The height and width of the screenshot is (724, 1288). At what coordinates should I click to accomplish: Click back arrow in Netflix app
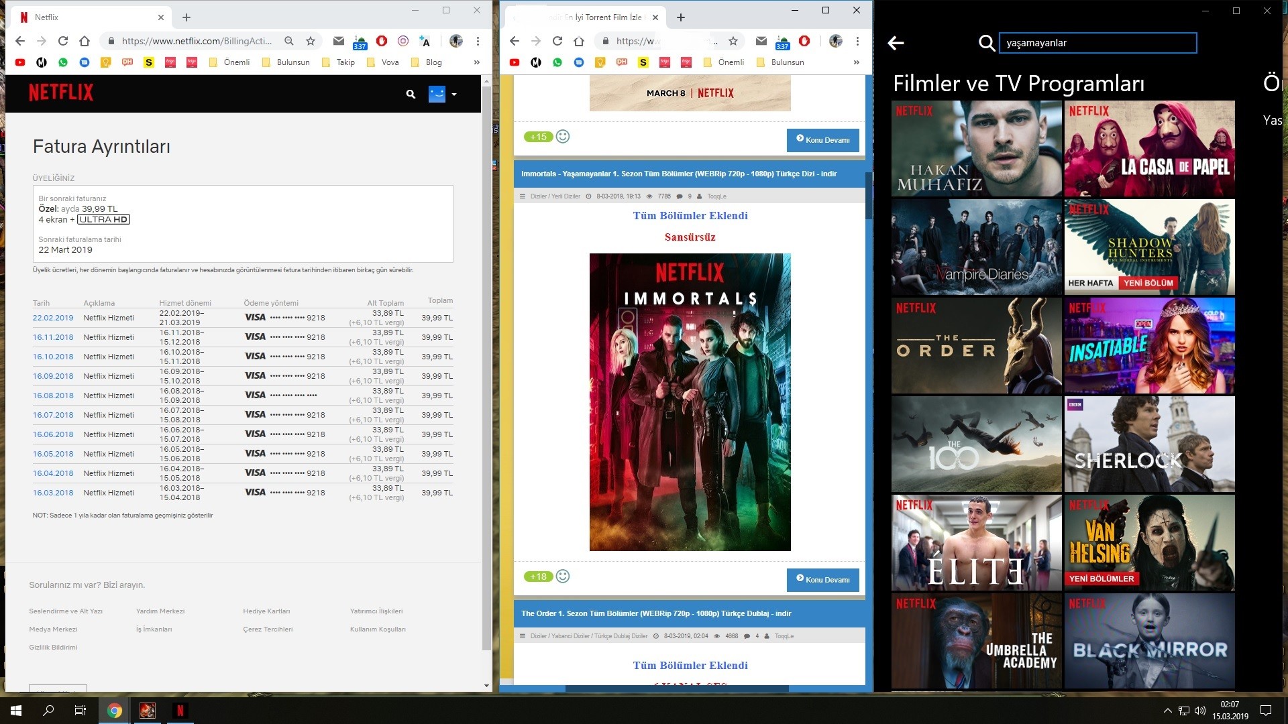896,44
